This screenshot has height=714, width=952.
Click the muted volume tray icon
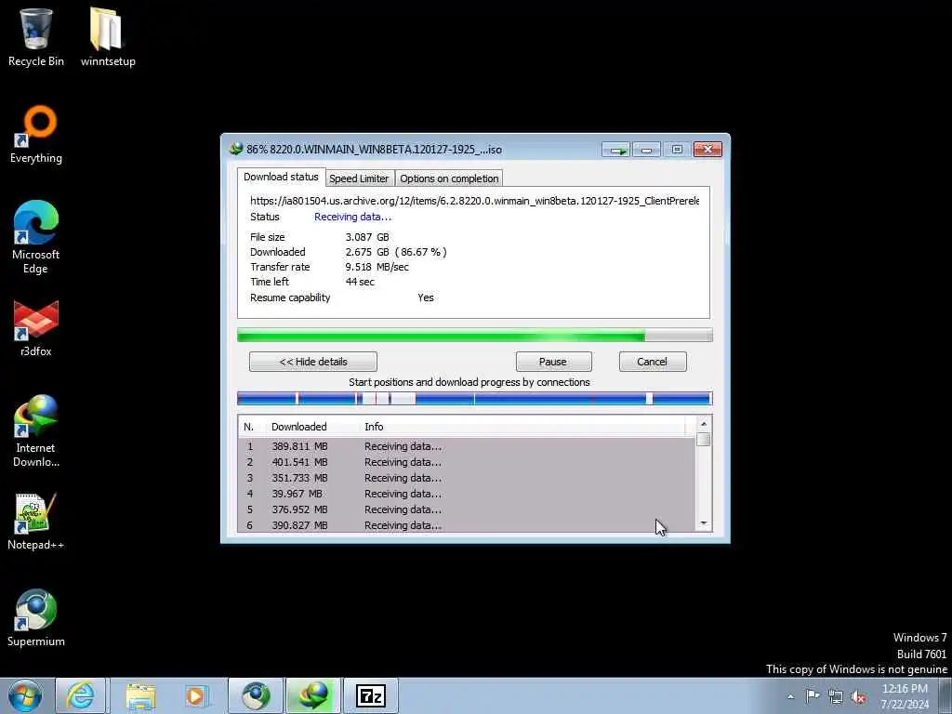click(x=858, y=696)
